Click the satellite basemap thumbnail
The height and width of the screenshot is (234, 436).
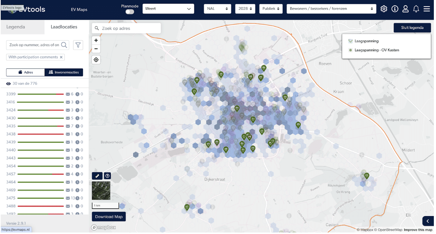click(101, 191)
